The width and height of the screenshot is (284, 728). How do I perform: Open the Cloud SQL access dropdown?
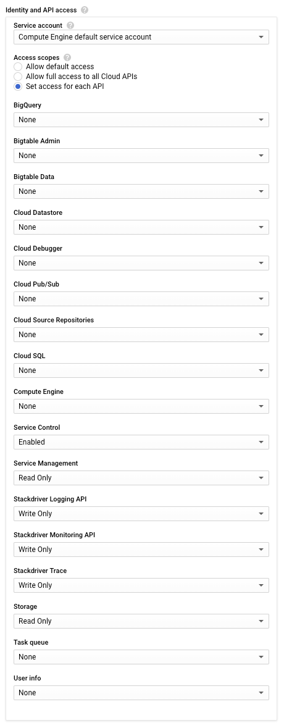tap(141, 370)
